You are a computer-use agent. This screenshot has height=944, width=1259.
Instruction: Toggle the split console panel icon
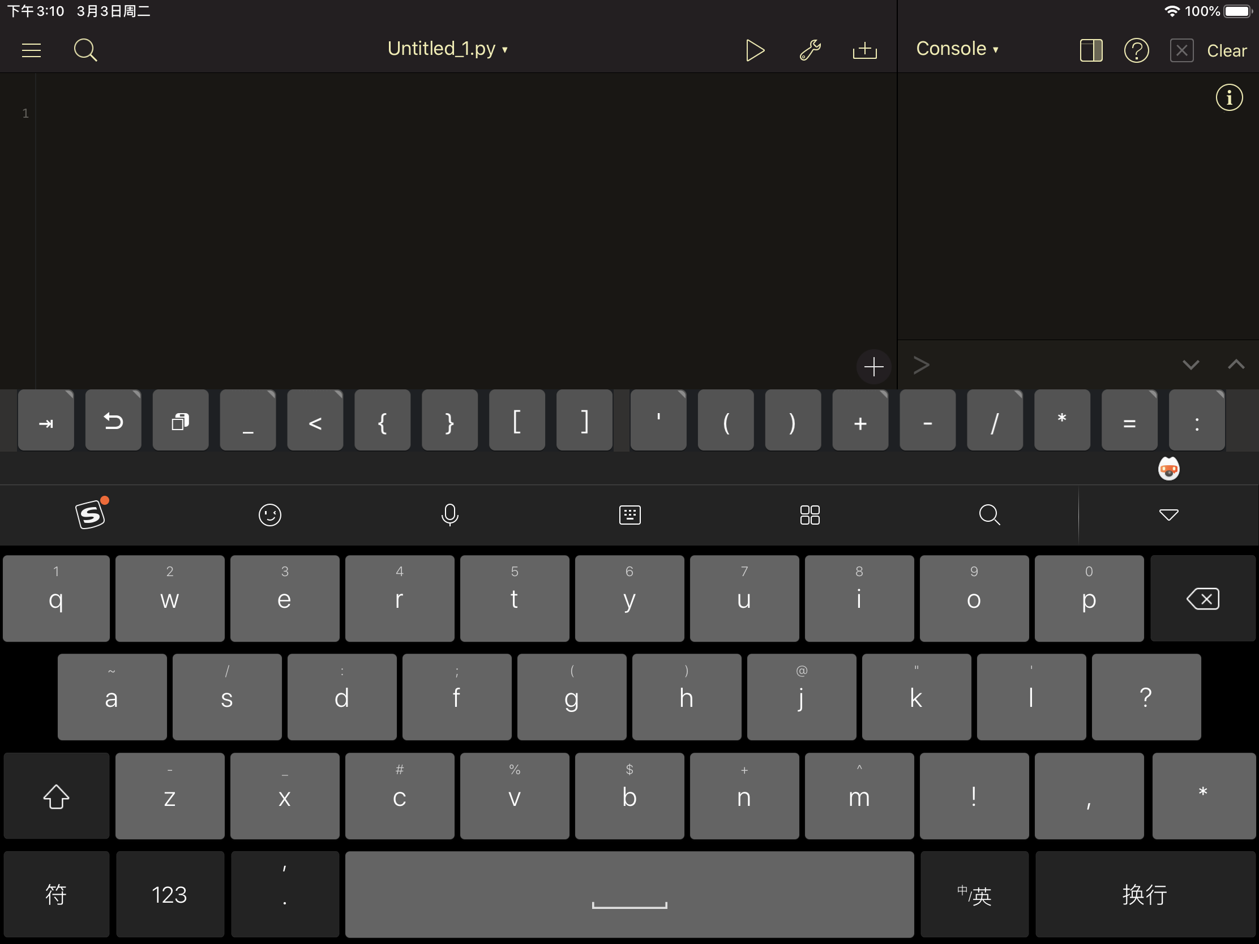pyautogui.click(x=1090, y=50)
